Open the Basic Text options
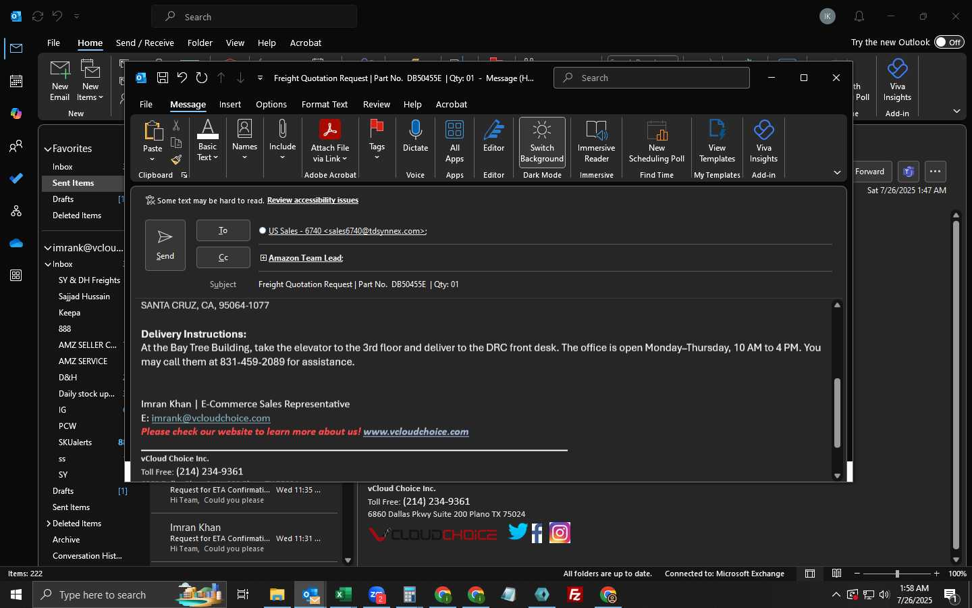 207,141
